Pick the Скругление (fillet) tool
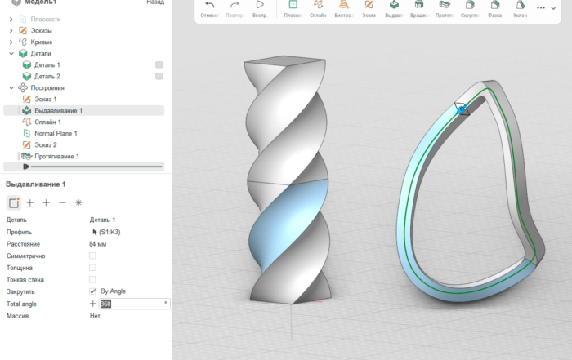The image size is (572, 360). (469, 7)
